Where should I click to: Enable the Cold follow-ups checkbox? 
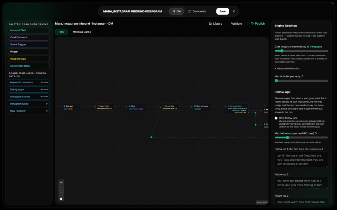pyautogui.click(x=276, y=118)
